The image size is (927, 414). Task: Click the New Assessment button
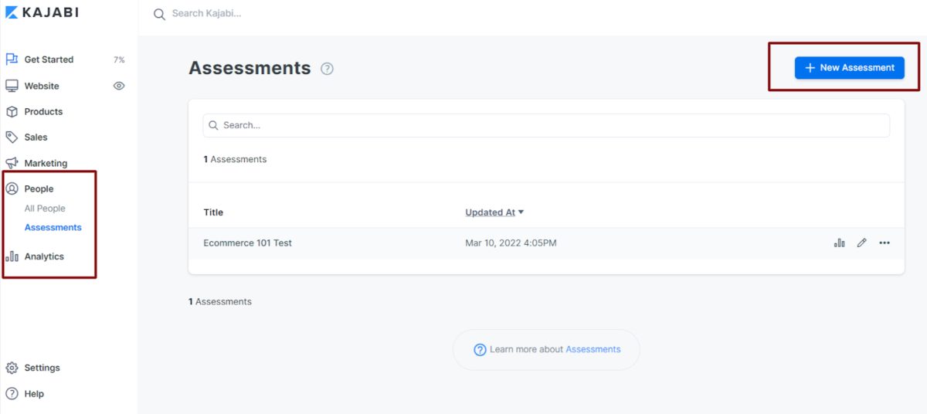(849, 68)
